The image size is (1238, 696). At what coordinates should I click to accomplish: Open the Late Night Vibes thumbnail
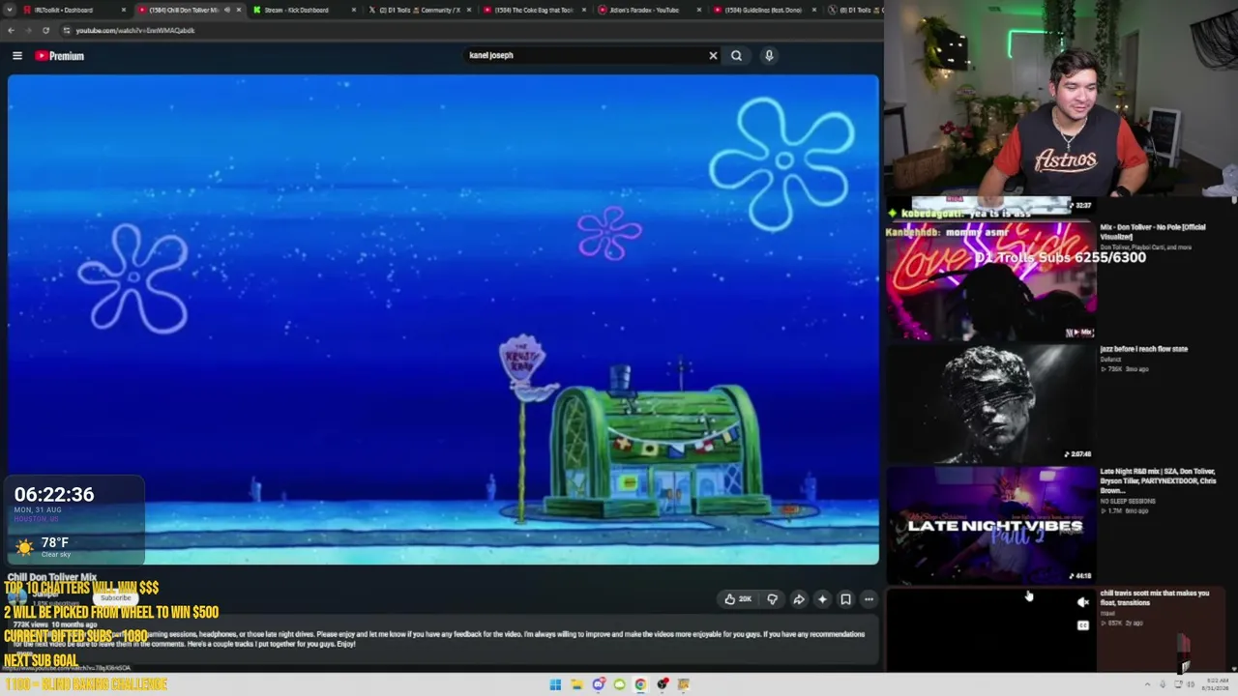tap(991, 525)
